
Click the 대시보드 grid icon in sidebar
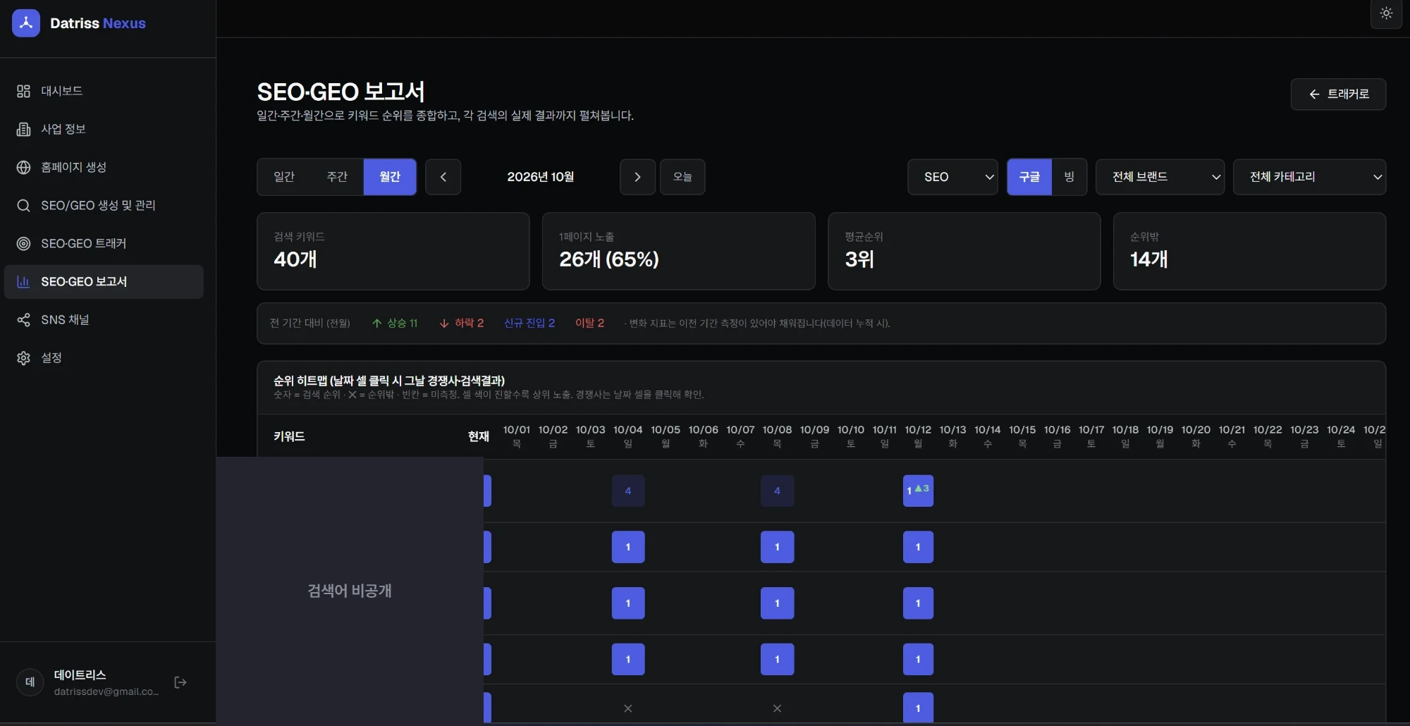[x=23, y=91]
